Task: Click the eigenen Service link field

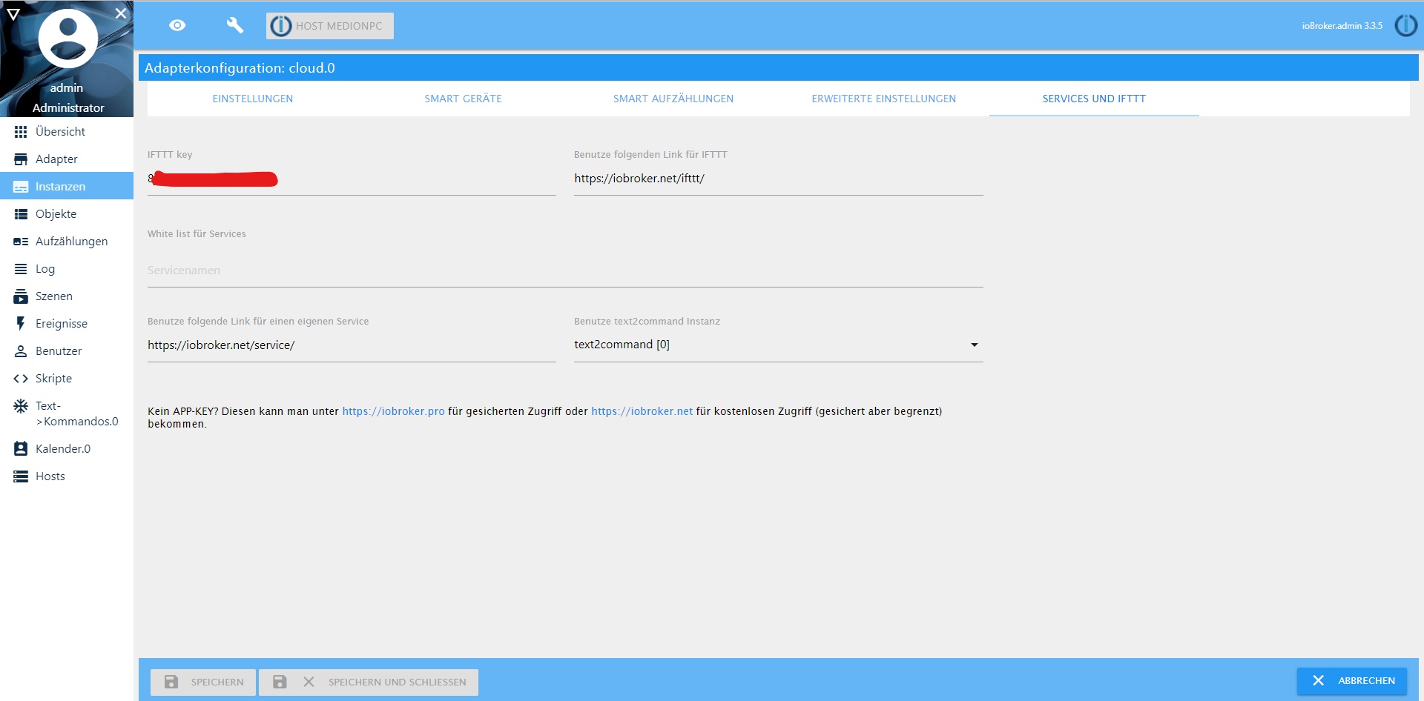Action: [x=352, y=345]
